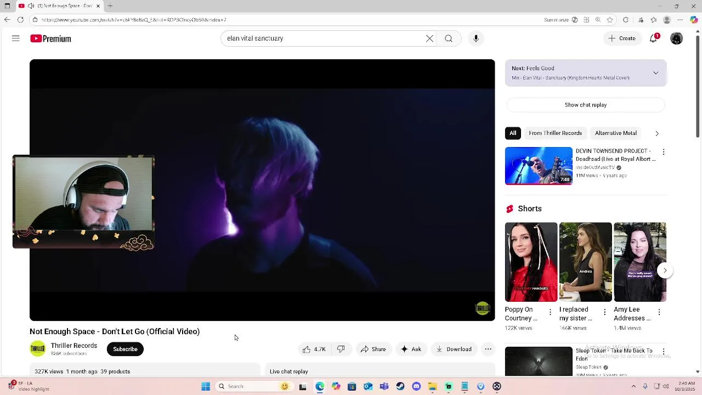Click the video player to pause

(262, 190)
